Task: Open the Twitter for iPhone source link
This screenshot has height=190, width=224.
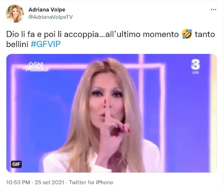Action: [x=91, y=182]
